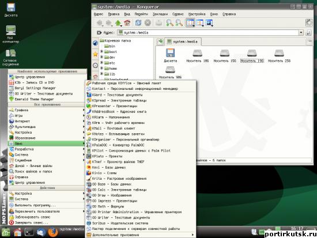Open the address bar dropdown arrow
This screenshot has width=317, height=238.
301,32
